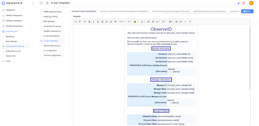Click the 'Identity Information:' heading text

[x=161, y=48]
